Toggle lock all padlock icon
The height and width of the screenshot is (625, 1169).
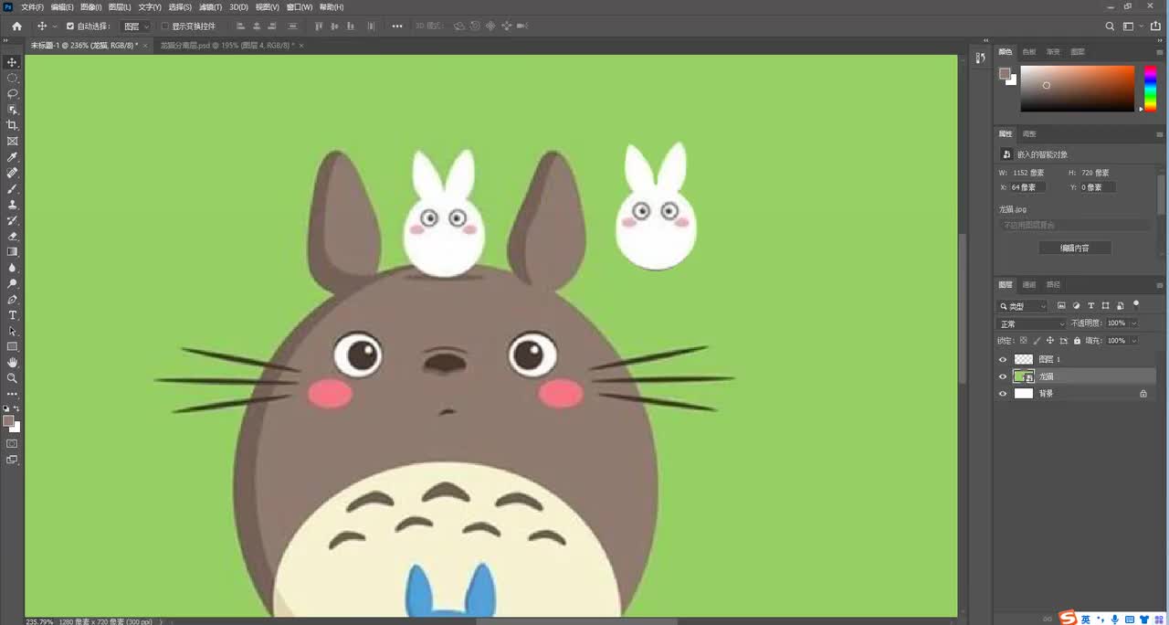(1078, 340)
